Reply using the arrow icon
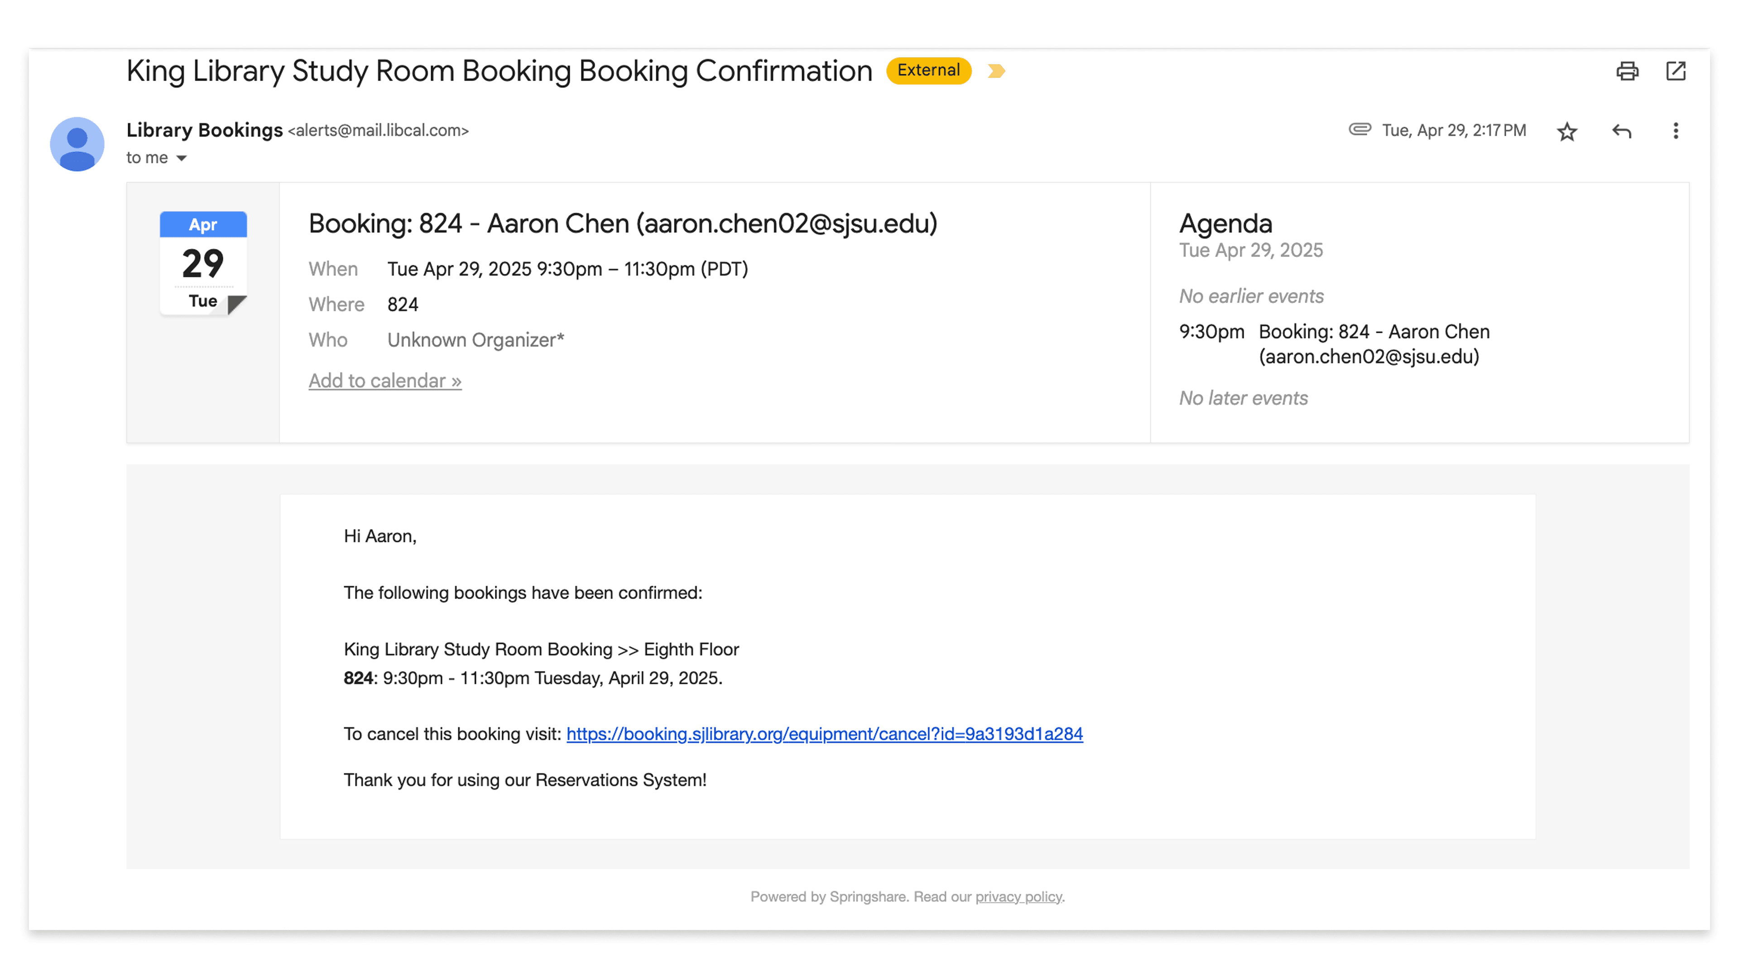Screen dimensions: 1739x978 coord(1622,131)
